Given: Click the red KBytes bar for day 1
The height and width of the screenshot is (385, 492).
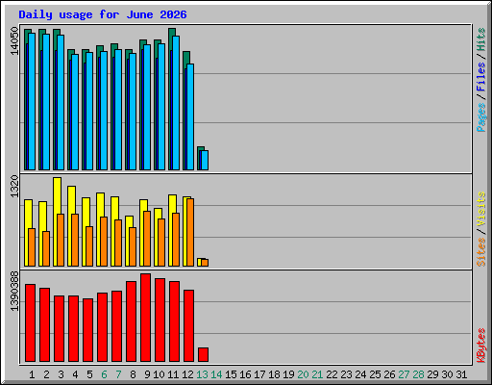Looking at the screenshot, I should click(x=30, y=322).
